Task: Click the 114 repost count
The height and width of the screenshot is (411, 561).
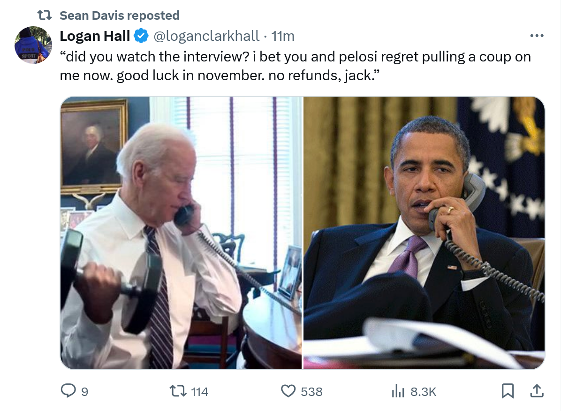Action: pos(200,391)
